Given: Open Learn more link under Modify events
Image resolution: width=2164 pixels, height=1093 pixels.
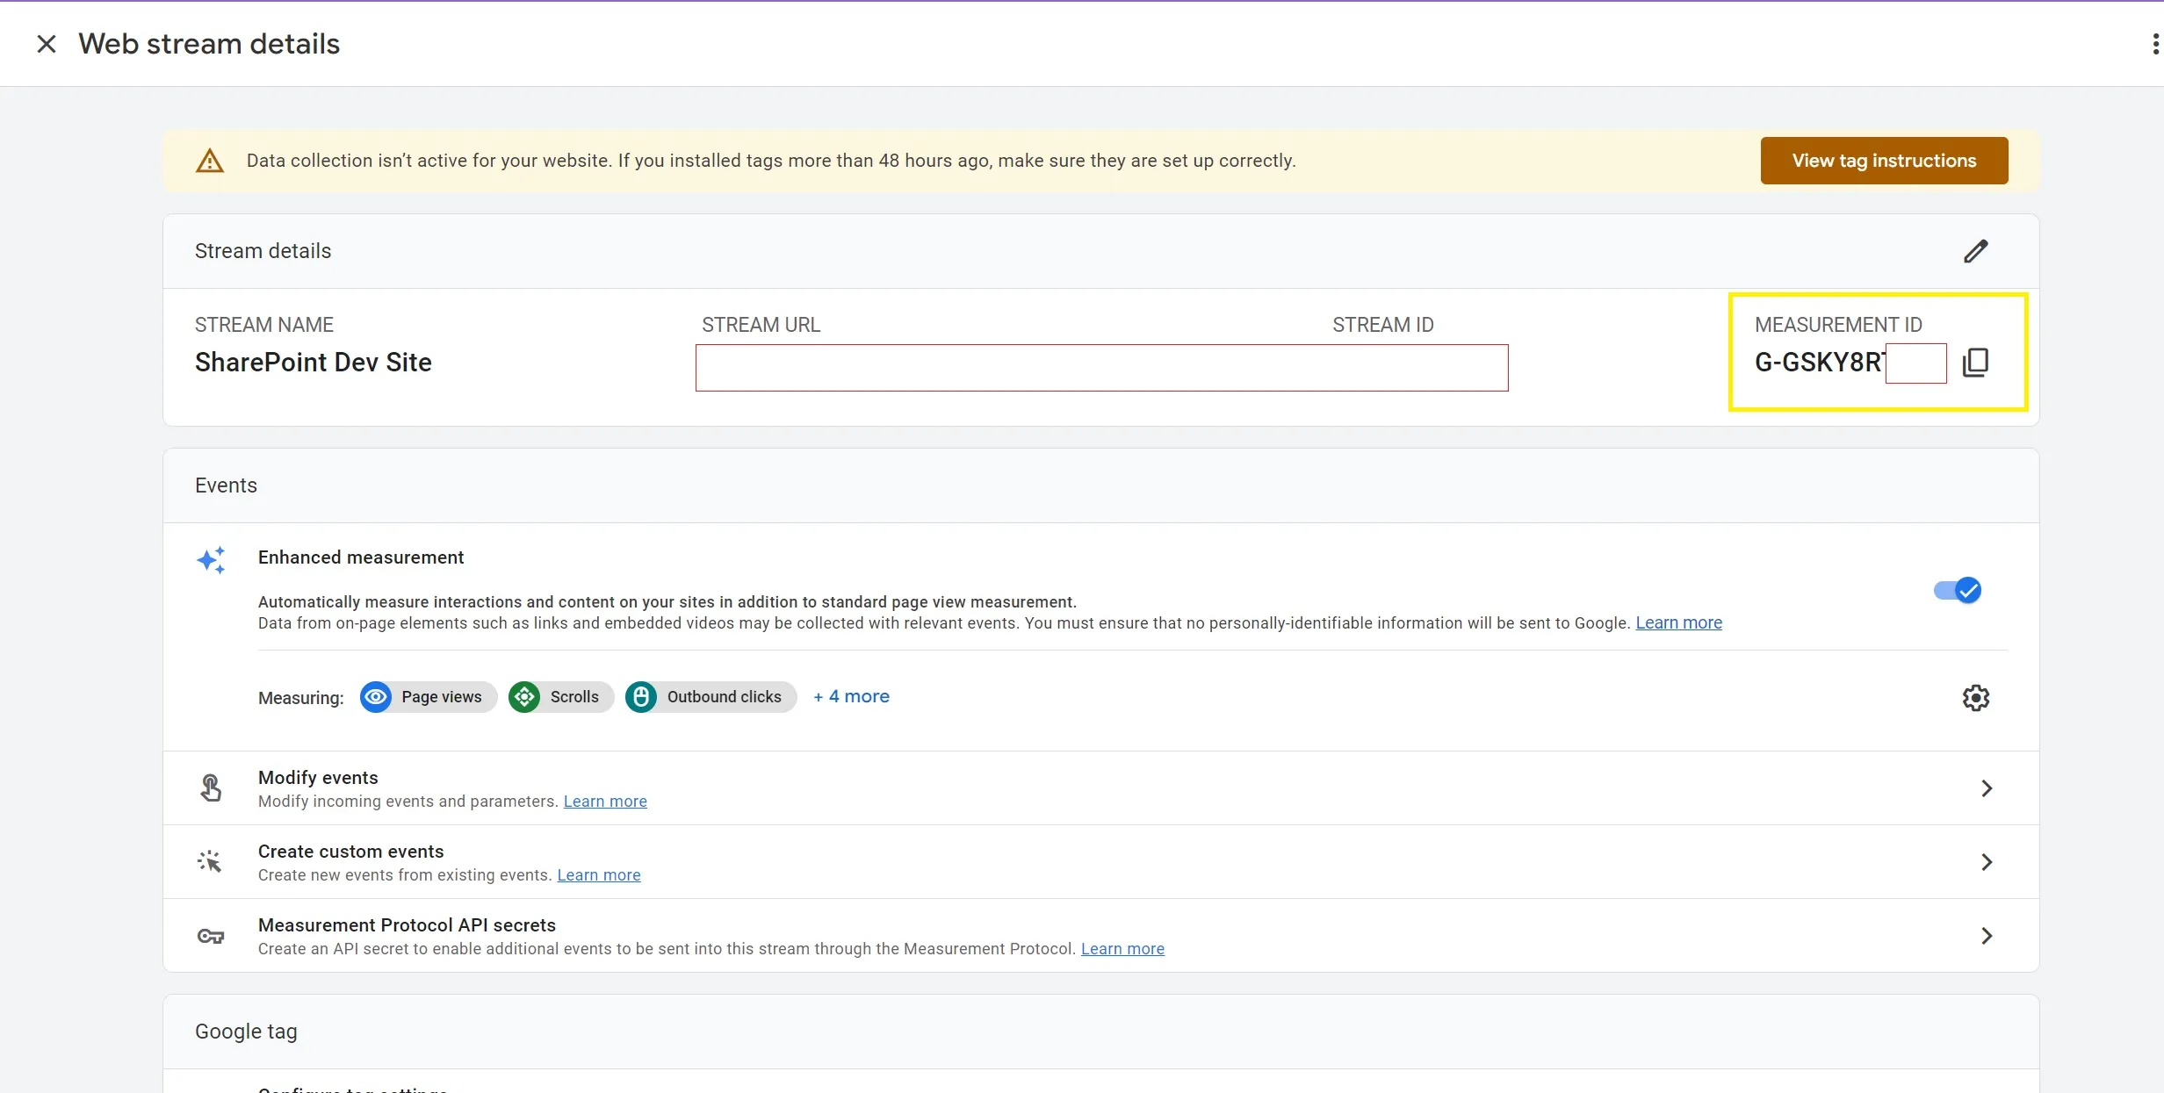Looking at the screenshot, I should pos(605,801).
